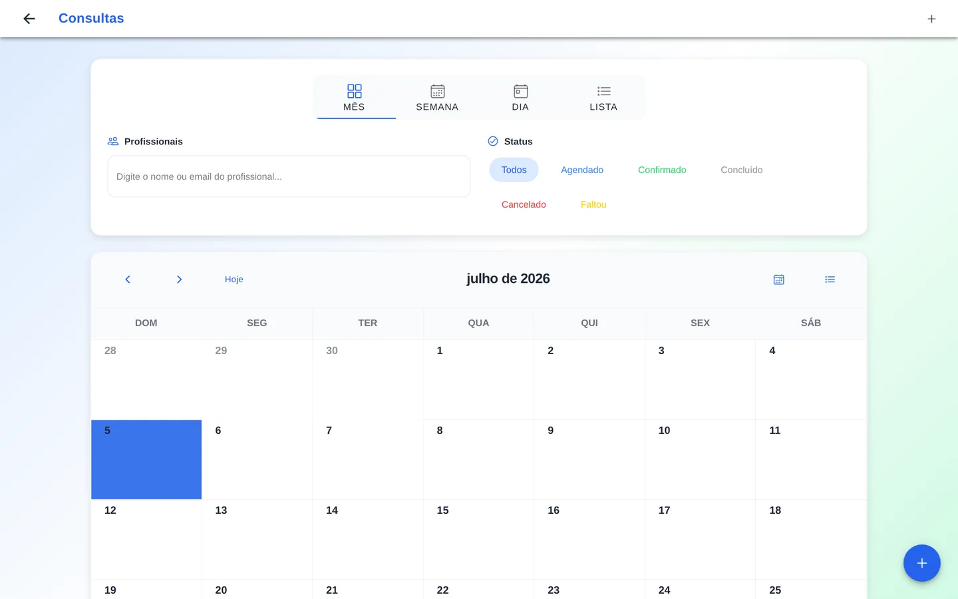Viewport: 958px width, 599px height.
Task: Switch to calendar grid view icon
Action: point(779,280)
